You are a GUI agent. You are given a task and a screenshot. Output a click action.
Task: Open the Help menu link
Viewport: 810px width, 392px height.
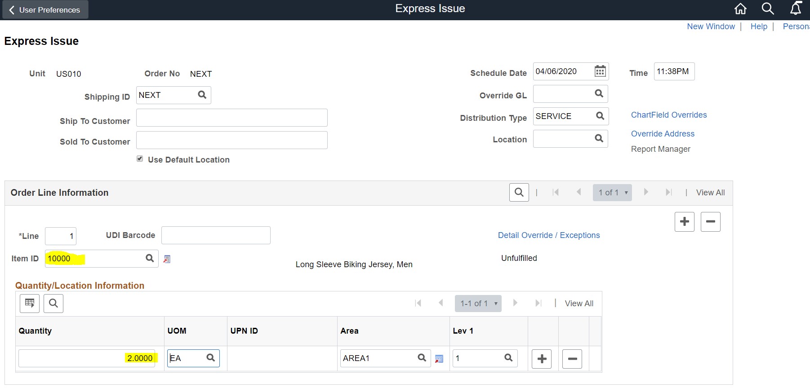point(759,26)
